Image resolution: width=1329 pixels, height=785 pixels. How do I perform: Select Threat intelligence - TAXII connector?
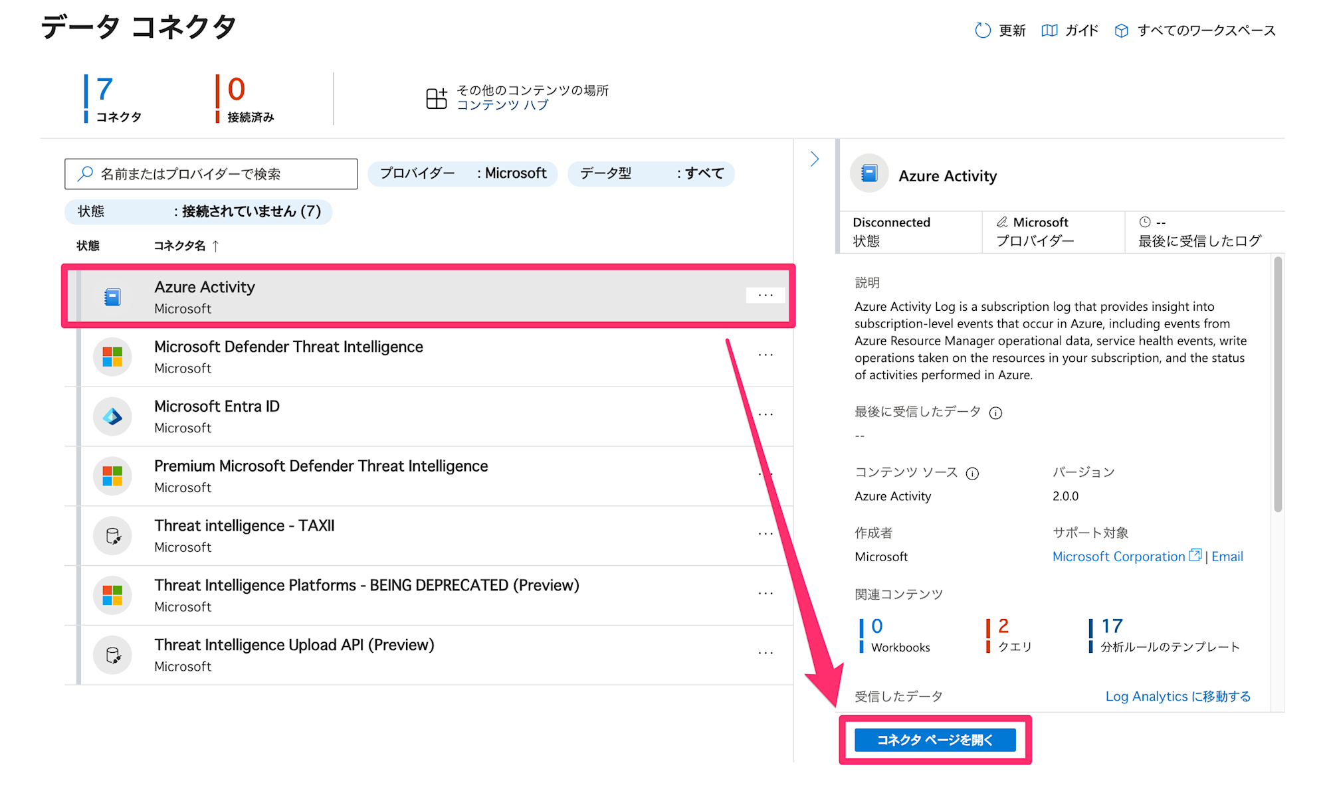429,536
